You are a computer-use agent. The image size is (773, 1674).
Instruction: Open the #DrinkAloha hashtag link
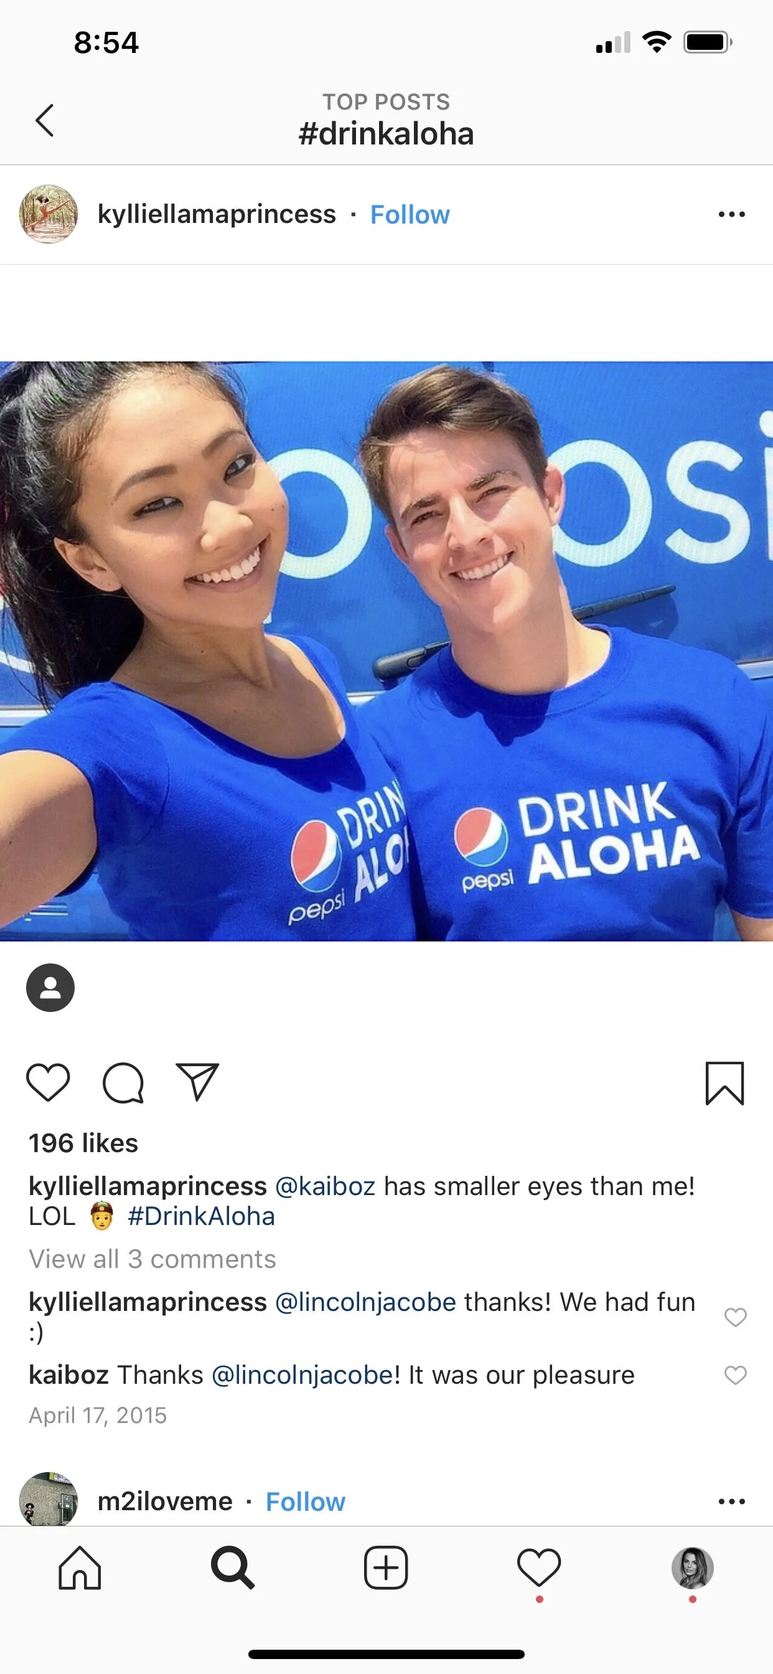[x=202, y=1216]
